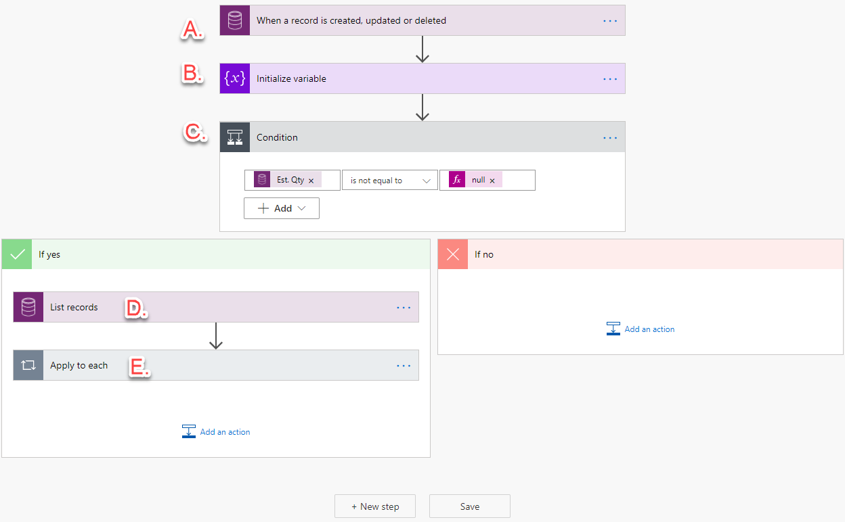Open the trigger card's ellipsis menu
The width and height of the screenshot is (845, 522).
tap(610, 20)
